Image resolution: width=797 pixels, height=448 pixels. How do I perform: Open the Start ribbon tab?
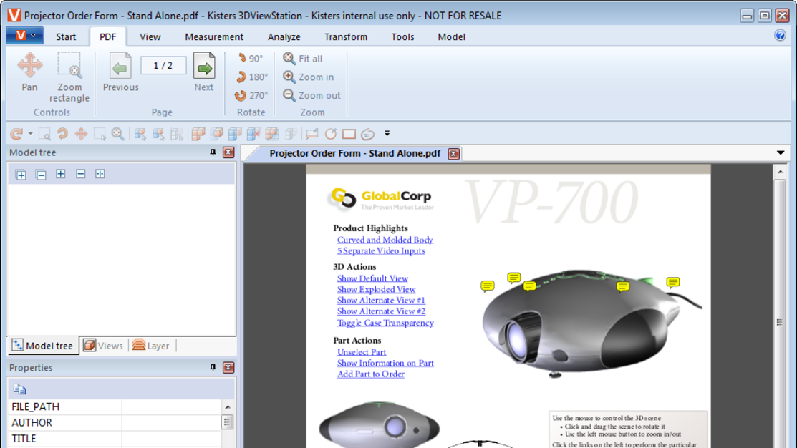pyautogui.click(x=66, y=36)
